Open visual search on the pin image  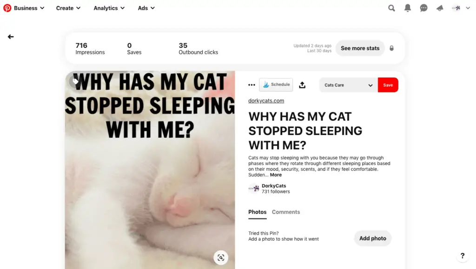tap(221, 258)
